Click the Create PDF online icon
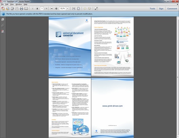The width and height of the screenshot is (179, 138). click(3, 8)
